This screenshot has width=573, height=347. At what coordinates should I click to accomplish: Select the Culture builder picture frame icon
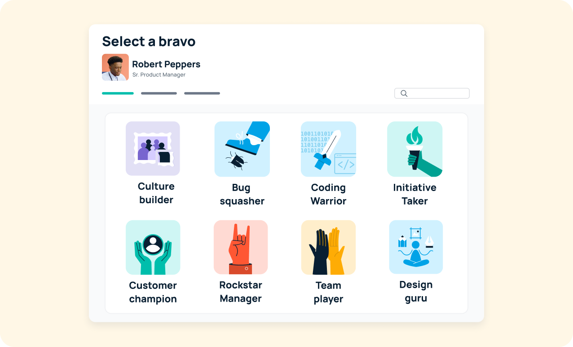pyautogui.click(x=153, y=148)
